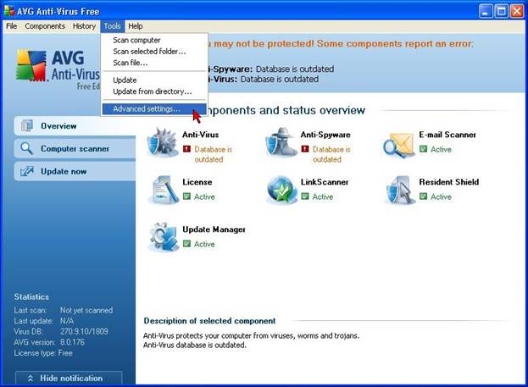This screenshot has width=528, height=387.
Task: Select the Resident Shield label
Action: pos(449,182)
